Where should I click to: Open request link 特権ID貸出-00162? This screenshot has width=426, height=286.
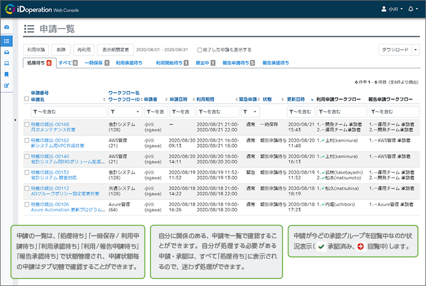(50, 141)
